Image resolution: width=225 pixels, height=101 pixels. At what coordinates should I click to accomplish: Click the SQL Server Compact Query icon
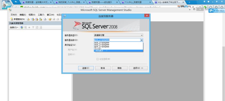click(45, 19)
